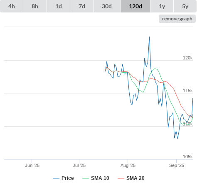The width and height of the screenshot is (197, 189).
Task: Open the 7d time range view
Action: (x=82, y=6)
